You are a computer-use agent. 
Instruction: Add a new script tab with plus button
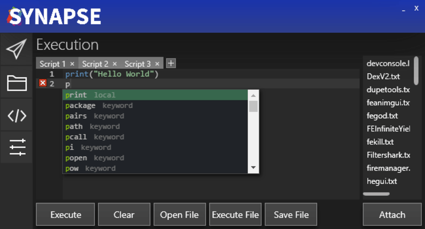[x=171, y=63]
